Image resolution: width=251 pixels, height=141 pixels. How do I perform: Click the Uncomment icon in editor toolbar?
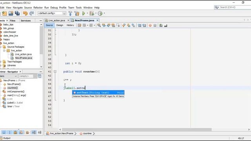point(166,25)
